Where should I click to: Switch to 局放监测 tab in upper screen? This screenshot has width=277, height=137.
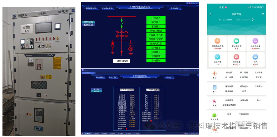[174, 8]
